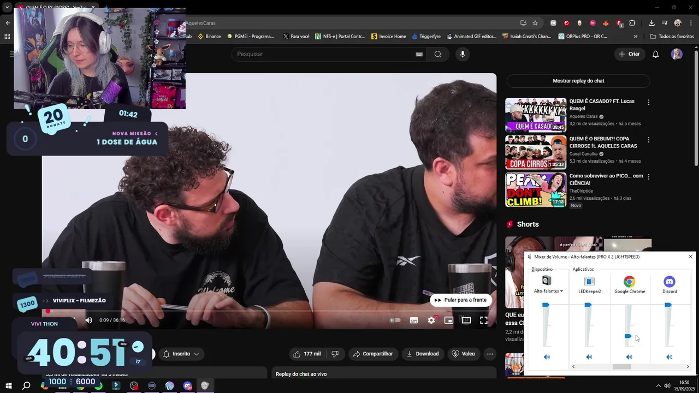Image resolution: width=699 pixels, height=393 pixels.
Task: Open QUEM É CASADO video thumbnail
Action: 536,115
